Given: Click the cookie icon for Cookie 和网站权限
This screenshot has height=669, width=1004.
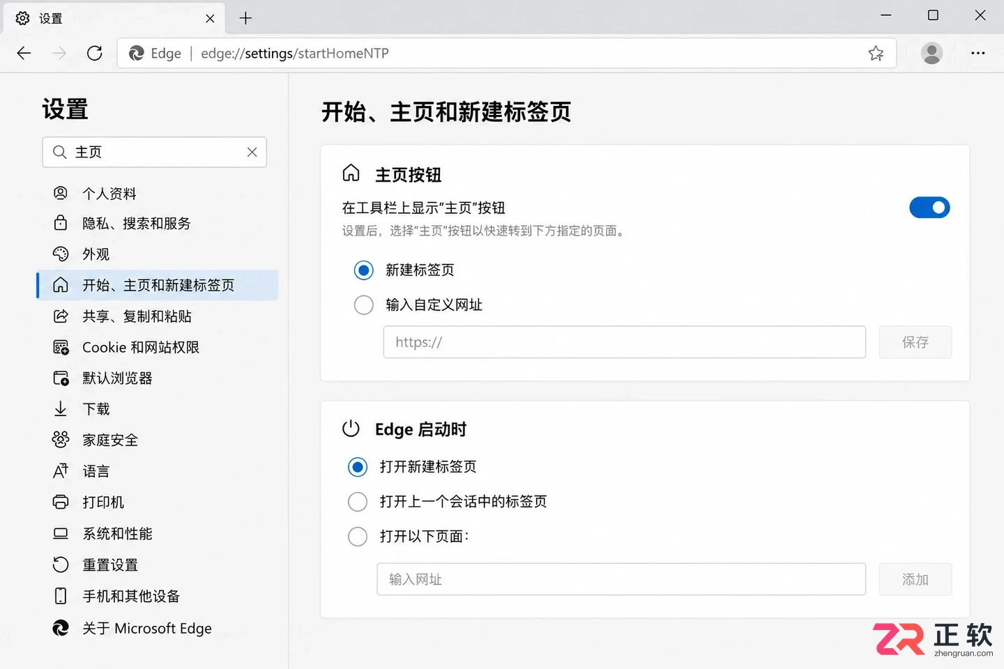Looking at the screenshot, I should coord(61,347).
